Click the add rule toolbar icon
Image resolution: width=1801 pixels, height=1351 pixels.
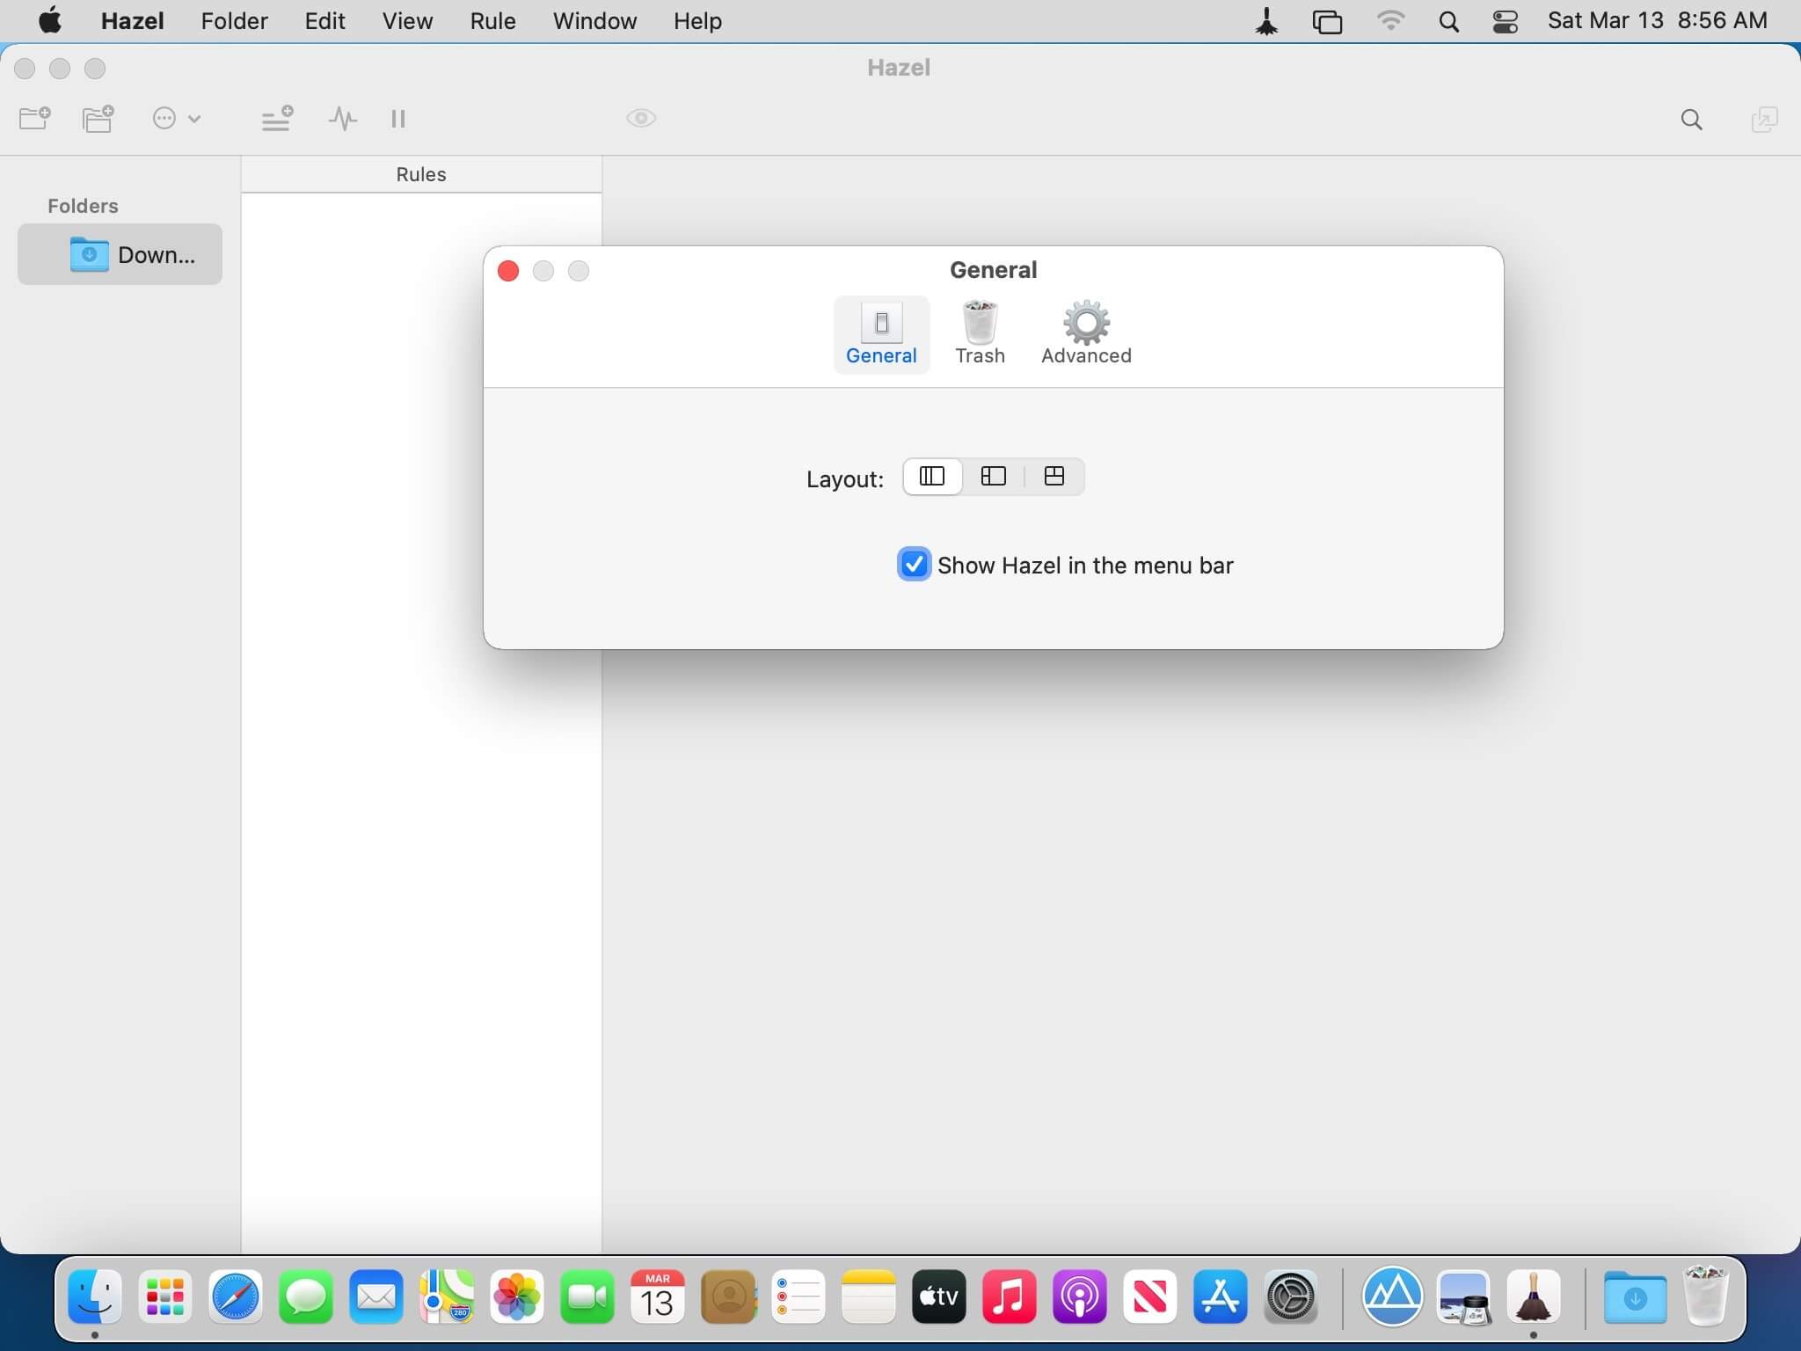[277, 119]
